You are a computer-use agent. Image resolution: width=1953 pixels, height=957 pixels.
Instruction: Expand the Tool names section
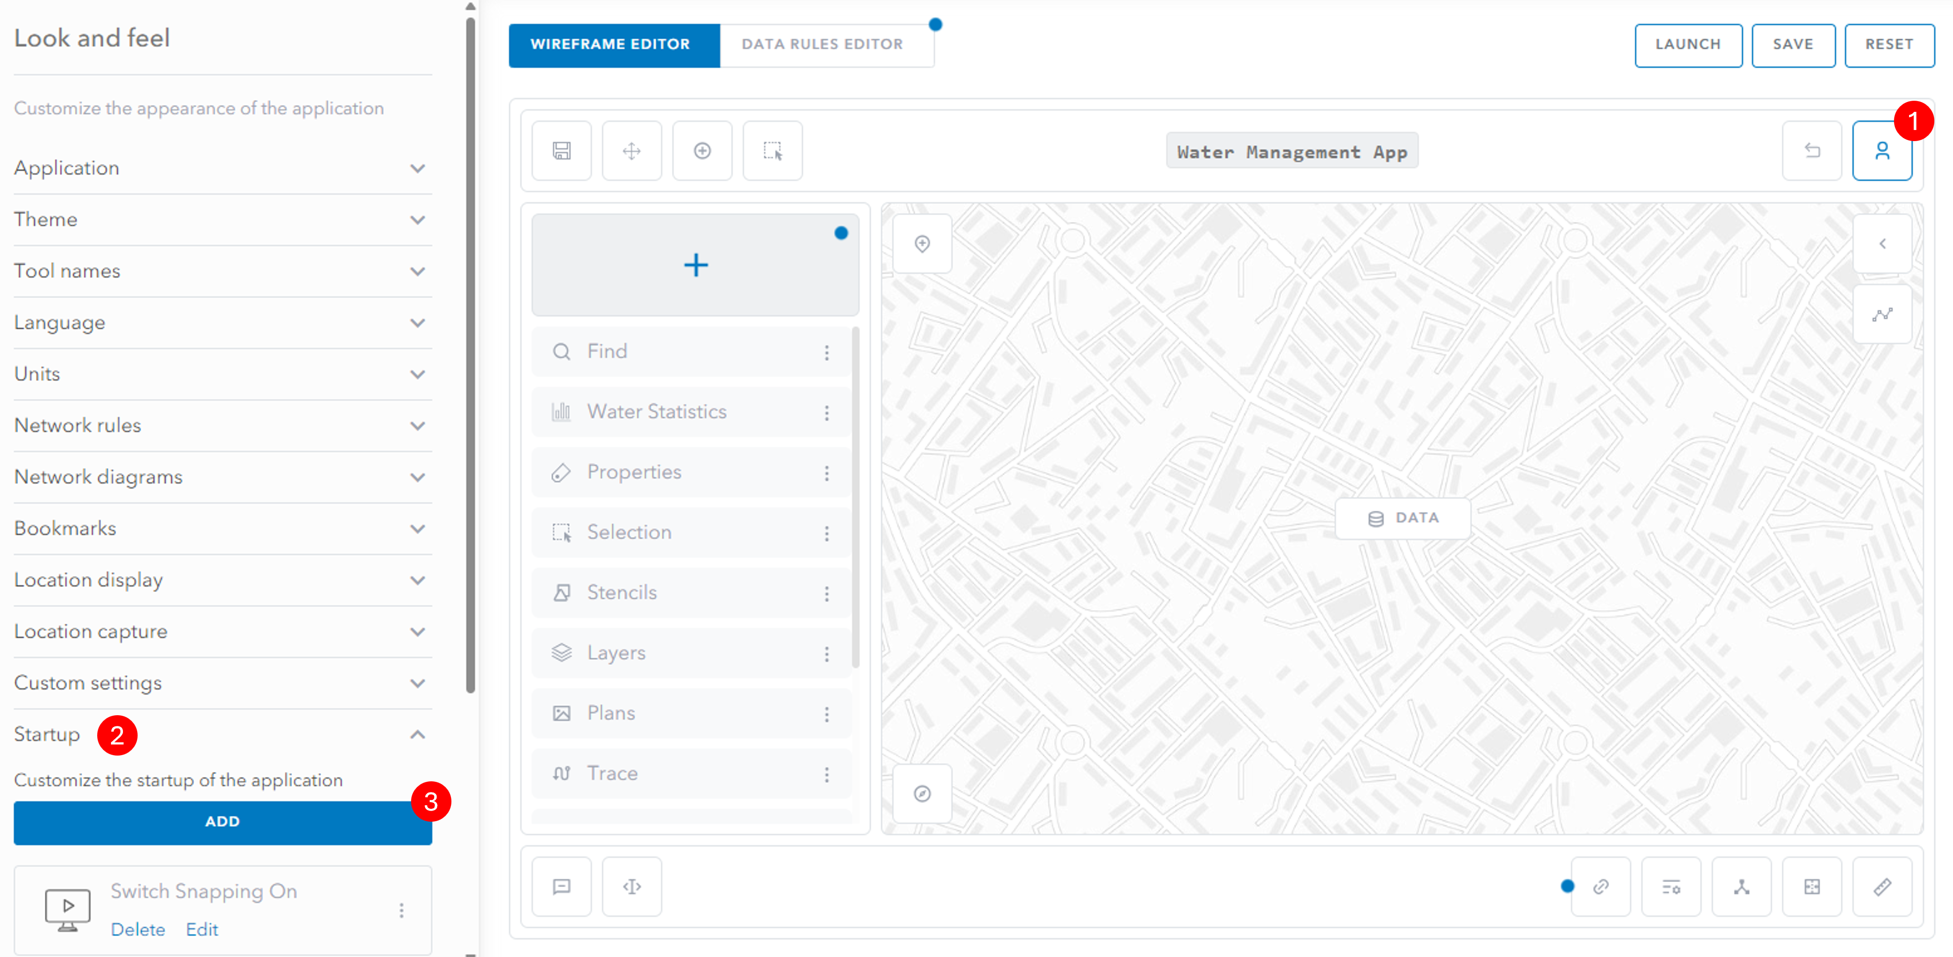tap(223, 271)
